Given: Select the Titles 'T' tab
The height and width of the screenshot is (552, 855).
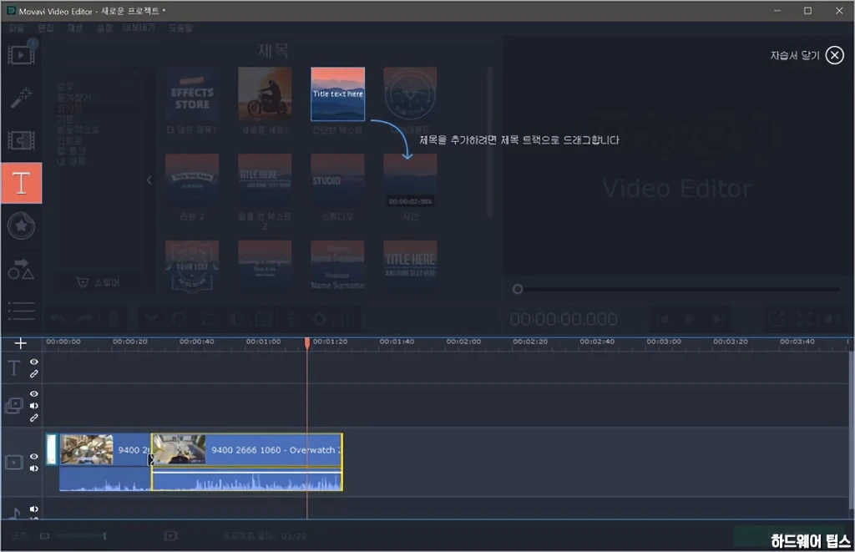Looking at the screenshot, I should tap(21, 183).
